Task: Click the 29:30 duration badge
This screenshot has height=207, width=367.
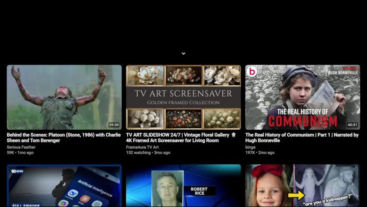Action: 114,125
